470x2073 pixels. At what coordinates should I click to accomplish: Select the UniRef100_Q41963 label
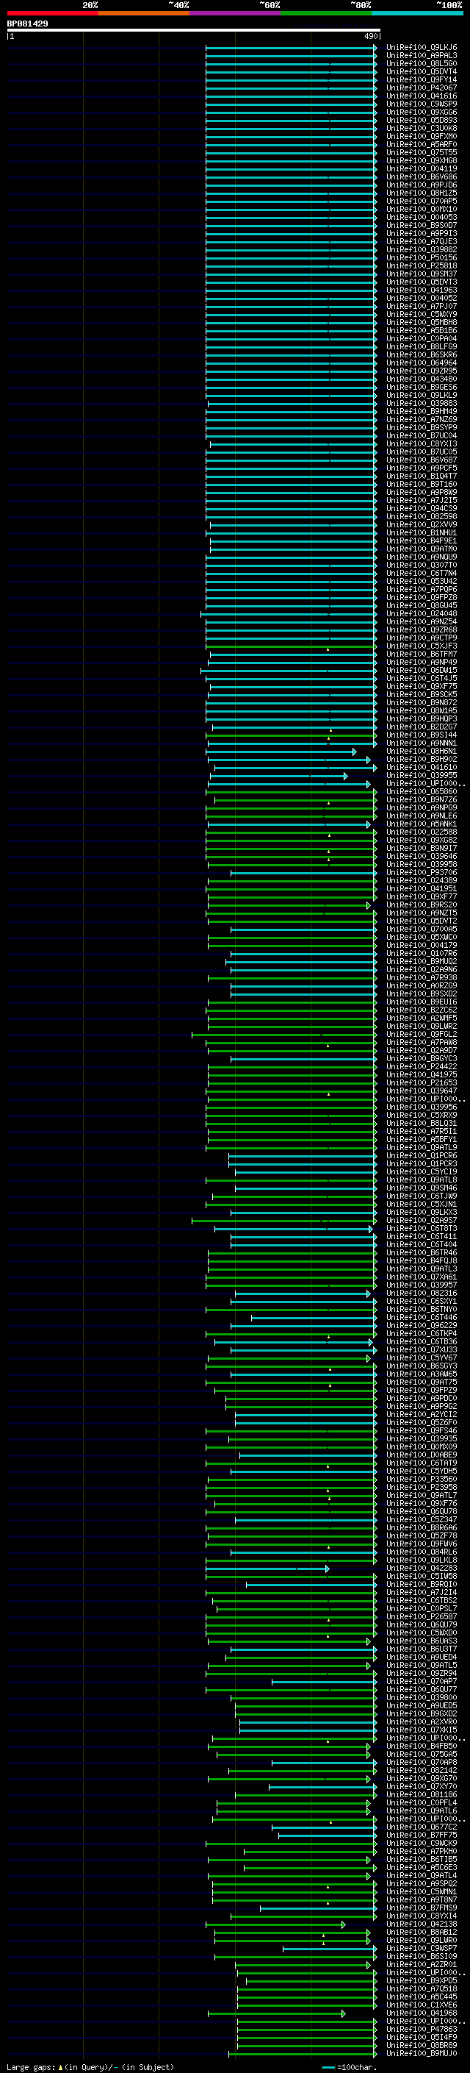coord(421,290)
